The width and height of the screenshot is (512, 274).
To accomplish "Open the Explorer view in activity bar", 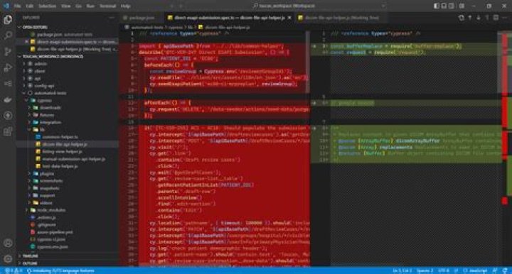I will pyautogui.click(x=8, y=20).
